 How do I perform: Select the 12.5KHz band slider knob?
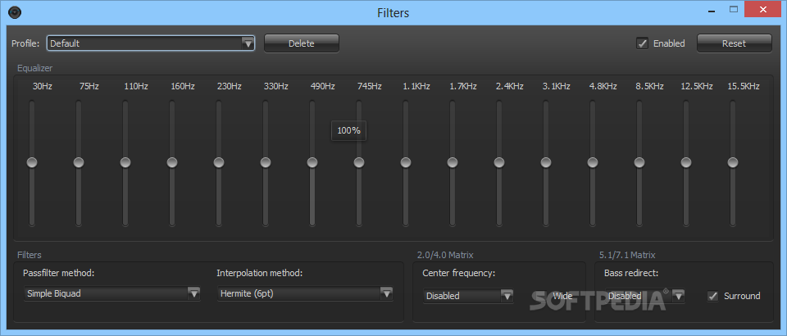coord(686,162)
